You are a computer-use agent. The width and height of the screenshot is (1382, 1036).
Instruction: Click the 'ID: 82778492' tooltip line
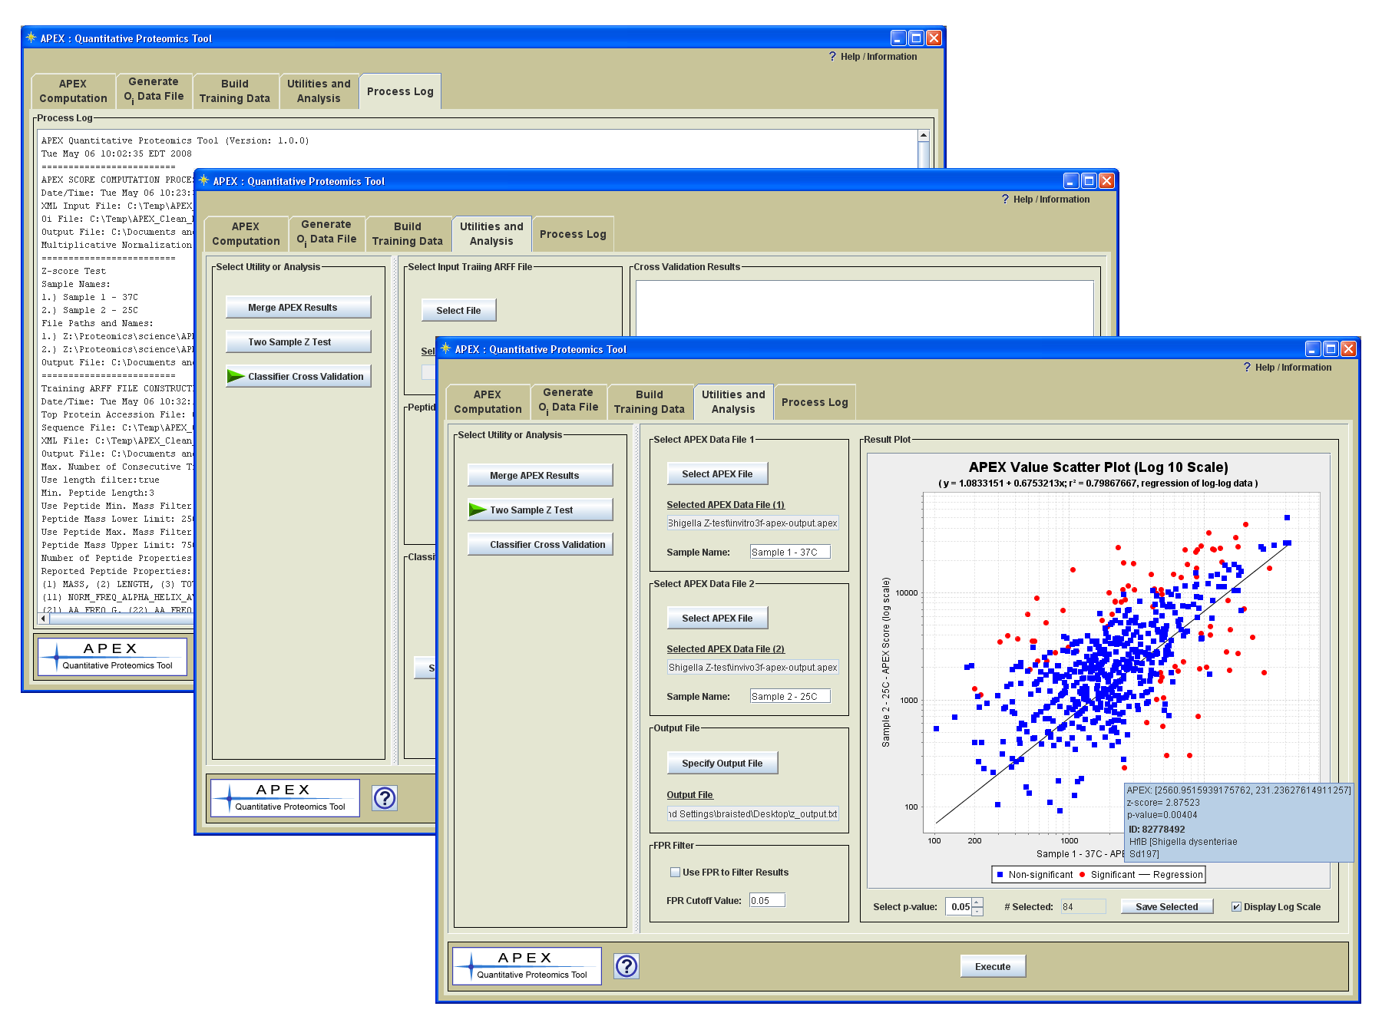coord(1156,830)
